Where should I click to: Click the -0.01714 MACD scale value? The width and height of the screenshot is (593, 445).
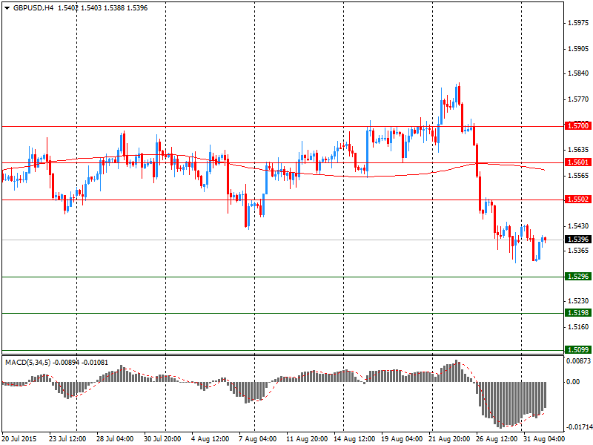pyautogui.click(x=578, y=427)
